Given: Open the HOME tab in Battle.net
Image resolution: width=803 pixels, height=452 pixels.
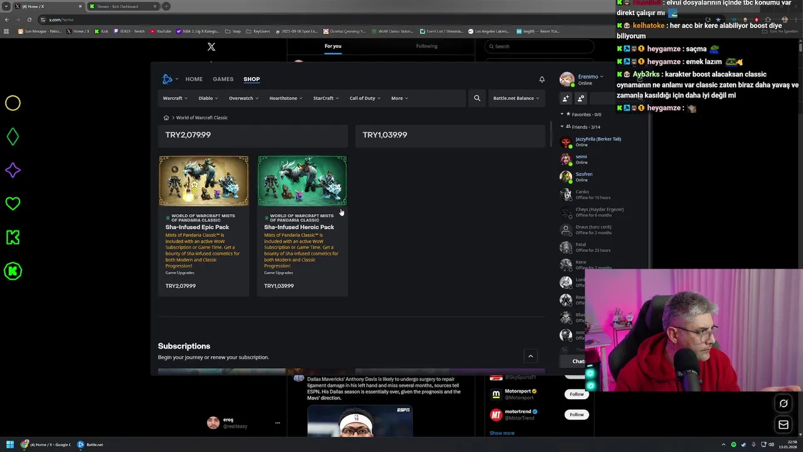Looking at the screenshot, I should (194, 79).
